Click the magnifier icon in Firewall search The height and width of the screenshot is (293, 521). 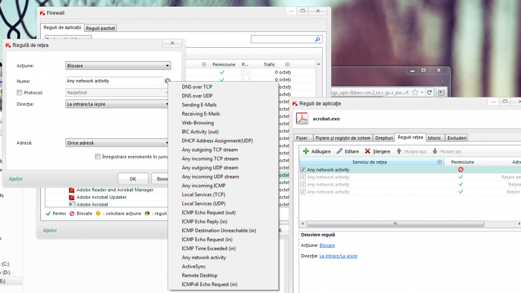tap(318, 40)
